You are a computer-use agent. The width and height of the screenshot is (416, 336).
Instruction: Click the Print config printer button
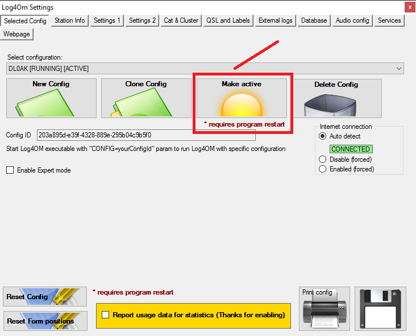coord(324,309)
